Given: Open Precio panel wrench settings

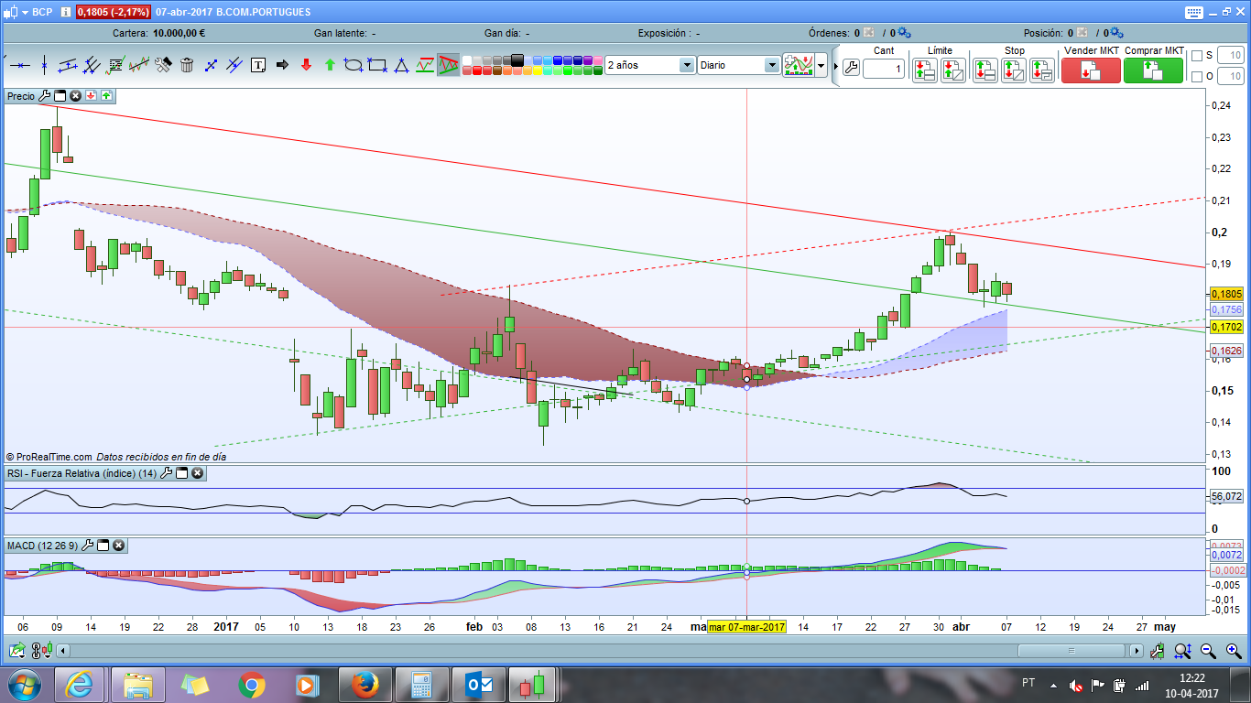Looking at the screenshot, I should (44, 95).
